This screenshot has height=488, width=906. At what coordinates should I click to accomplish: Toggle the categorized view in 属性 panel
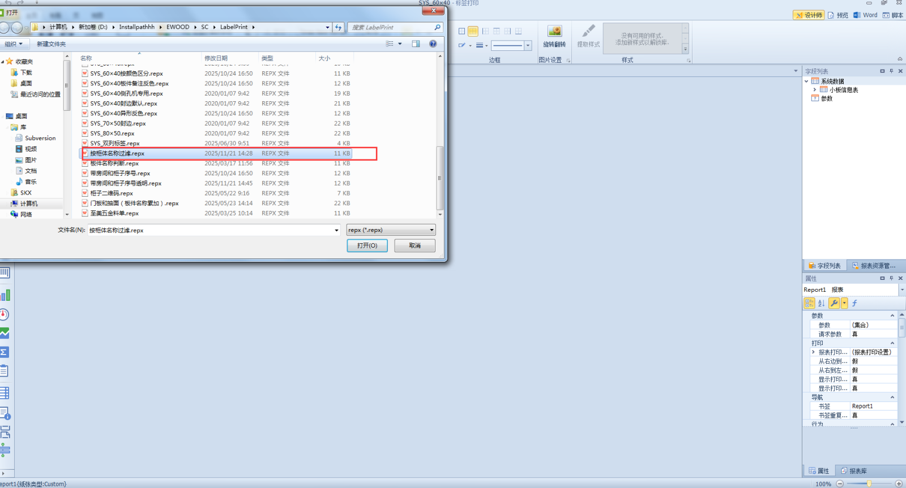click(809, 303)
